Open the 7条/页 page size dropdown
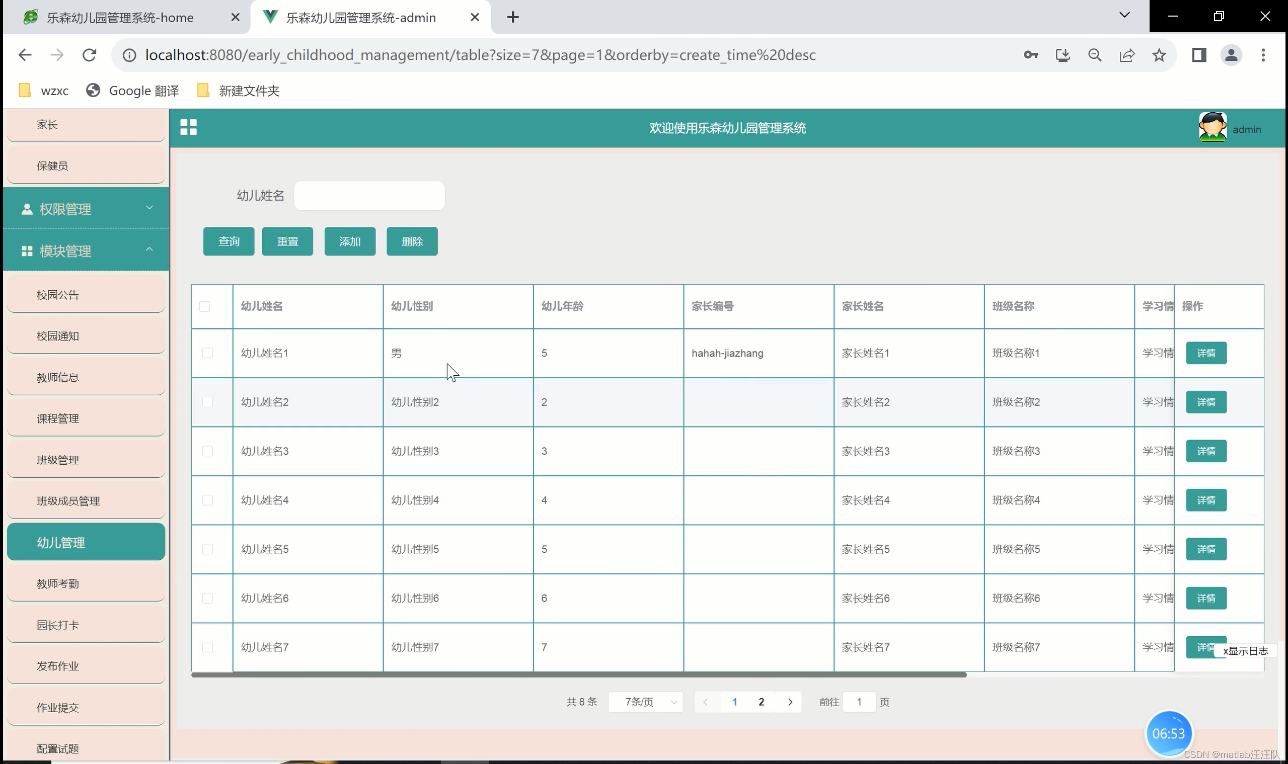The width and height of the screenshot is (1288, 764). pyautogui.click(x=646, y=702)
